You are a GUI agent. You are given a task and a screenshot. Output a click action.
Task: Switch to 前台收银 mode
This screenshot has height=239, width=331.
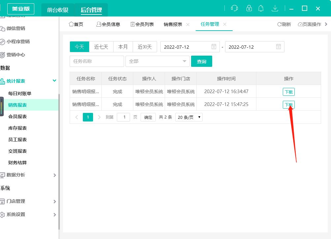(x=58, y=10)
